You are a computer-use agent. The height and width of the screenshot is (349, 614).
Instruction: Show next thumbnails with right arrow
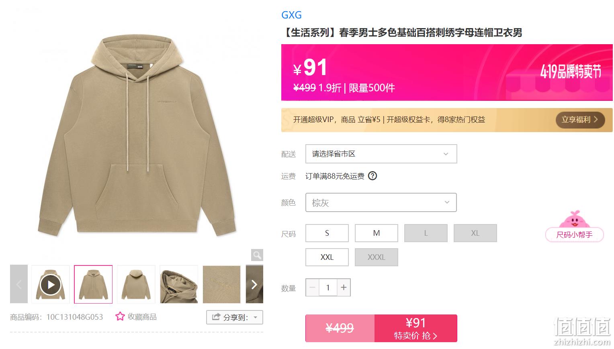click(254, 284)
